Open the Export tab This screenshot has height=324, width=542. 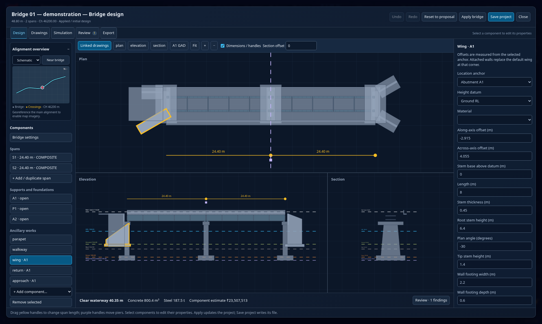coord(108,33)
